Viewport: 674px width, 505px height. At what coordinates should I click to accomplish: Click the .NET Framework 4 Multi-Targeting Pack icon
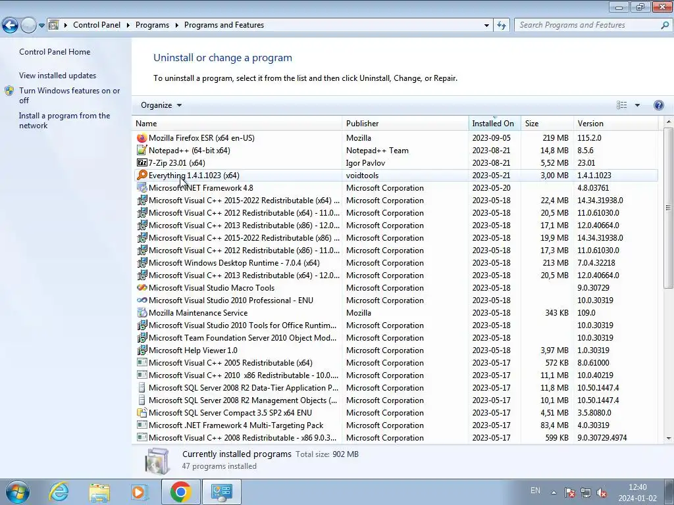point(142,425)
